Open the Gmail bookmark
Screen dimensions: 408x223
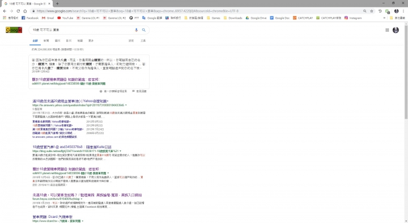48,18
